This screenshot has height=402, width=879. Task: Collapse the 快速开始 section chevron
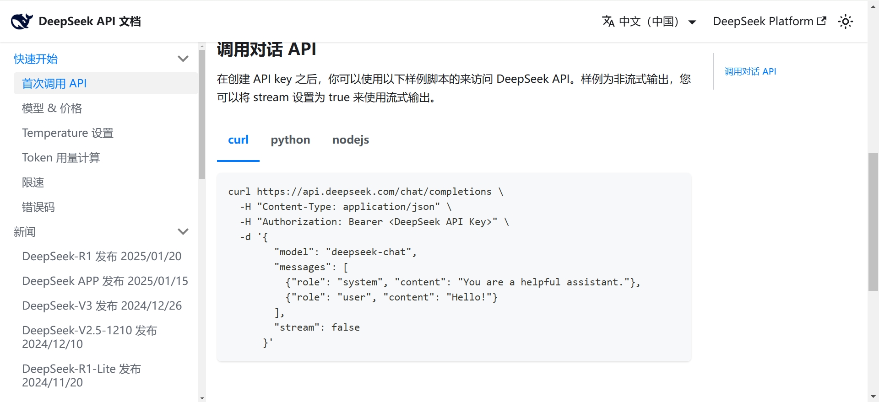pyautogui.click(x=183, y=59)
